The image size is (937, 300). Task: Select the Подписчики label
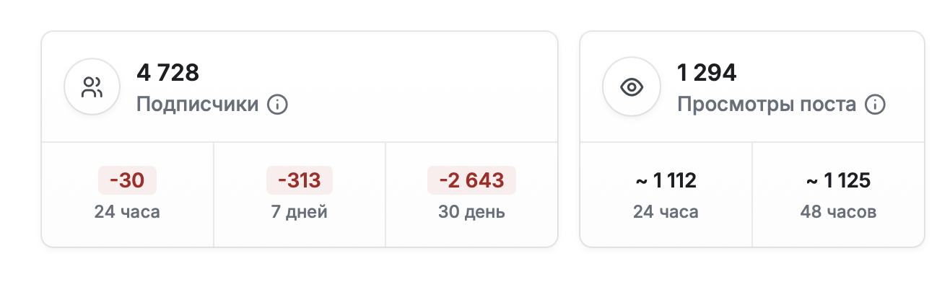(197, 105)
